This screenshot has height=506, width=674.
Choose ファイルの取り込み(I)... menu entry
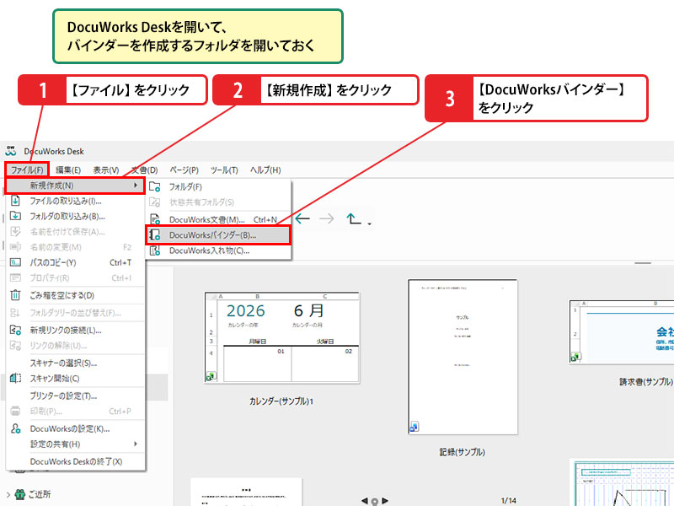pyautogui.click(x=75, y=201)
